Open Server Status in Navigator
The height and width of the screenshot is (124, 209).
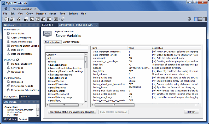pos(18,34)
